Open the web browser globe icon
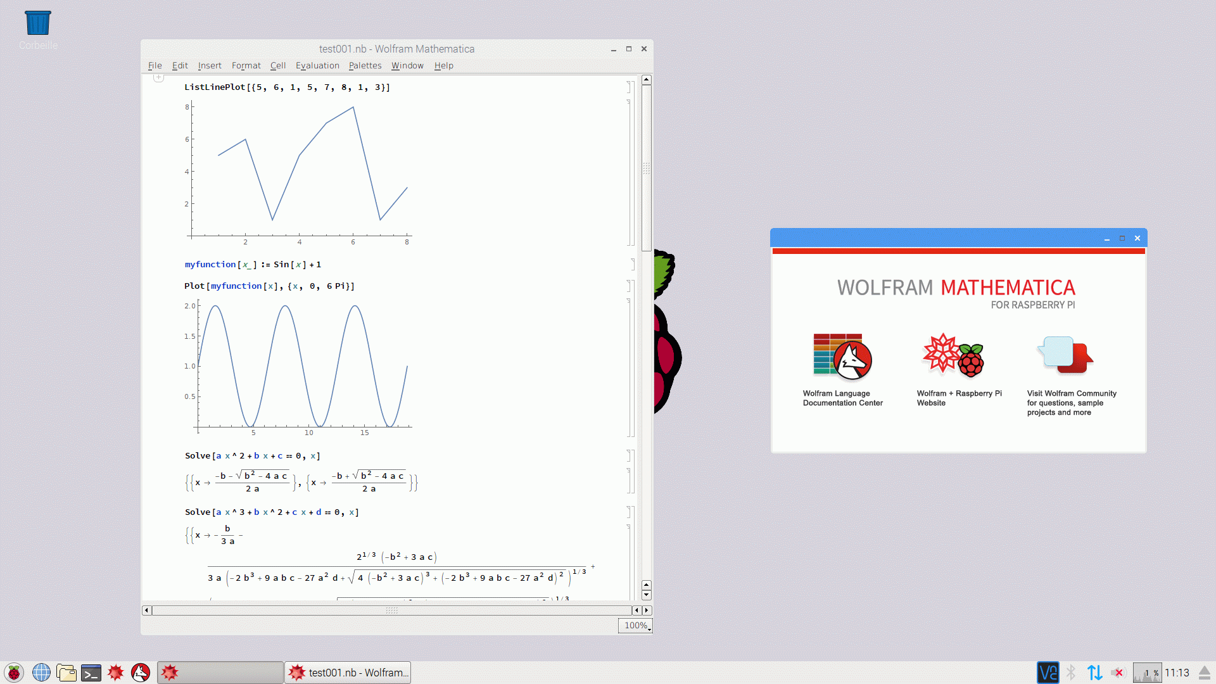 [41, 673]
